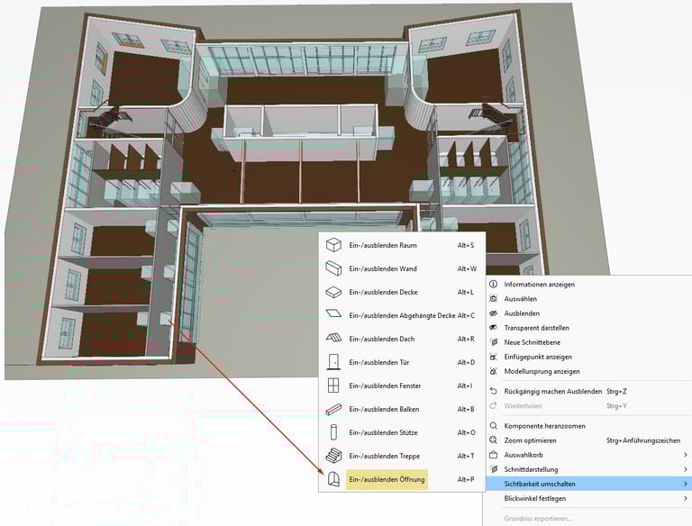Screen dimensions: 692x526
Task: Click the left staircase in the 3D model
Action: click(x=110, y=120)
